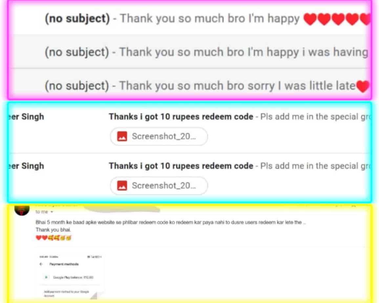Click the back arrow beside Payment methods
Screen dimensions: 379x303
point(41,264)
